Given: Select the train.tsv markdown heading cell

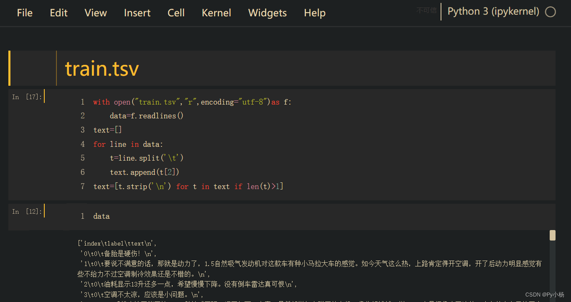Looking at the screenshot, I should point(102,68).
